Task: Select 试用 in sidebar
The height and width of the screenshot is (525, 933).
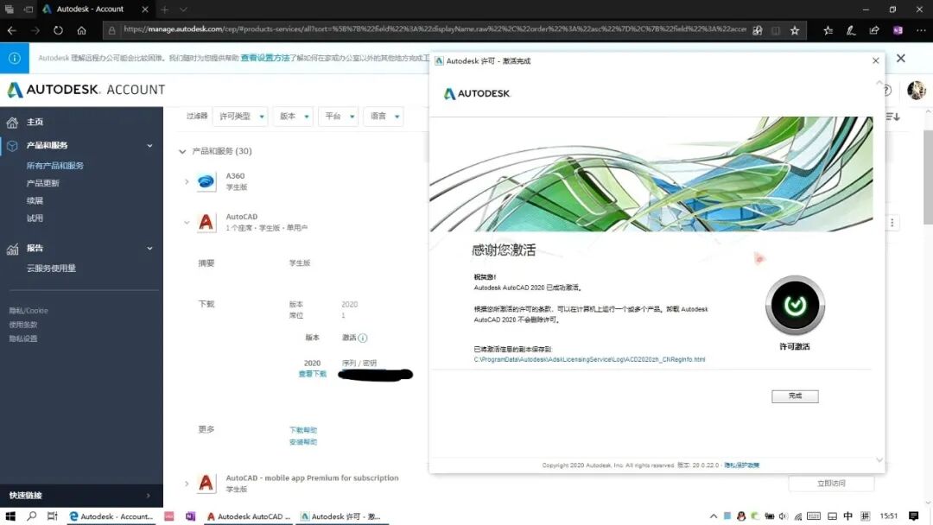Action: click(x=35, y=218)
